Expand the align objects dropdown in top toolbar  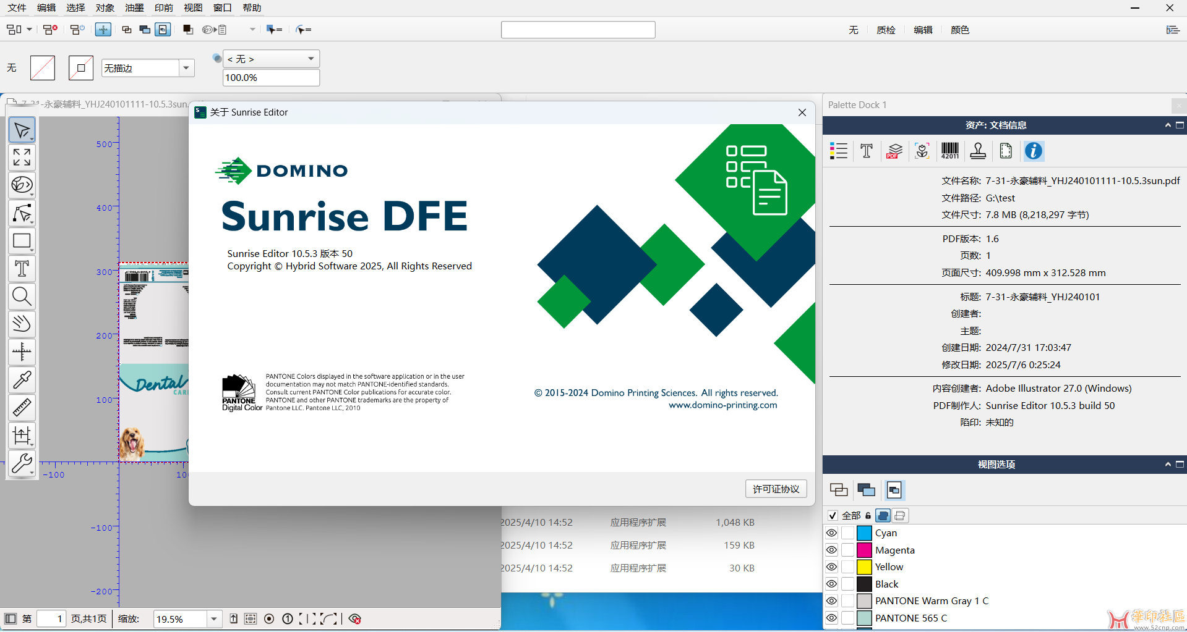pos(29,30)
